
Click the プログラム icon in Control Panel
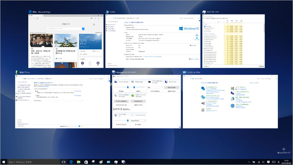point(203,110)
